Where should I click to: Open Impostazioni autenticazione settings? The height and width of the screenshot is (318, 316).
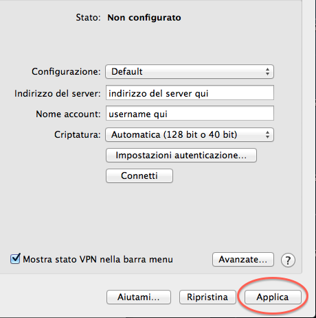(181, 156)
